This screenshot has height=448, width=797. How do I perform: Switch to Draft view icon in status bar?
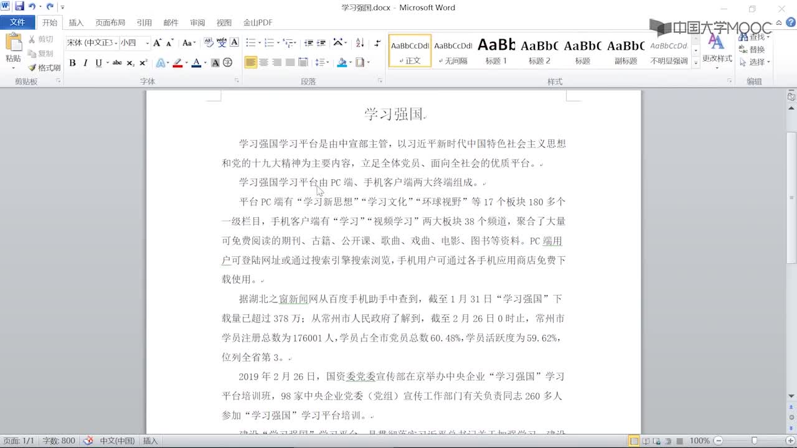pyautogui.click(x=679, y=441)
